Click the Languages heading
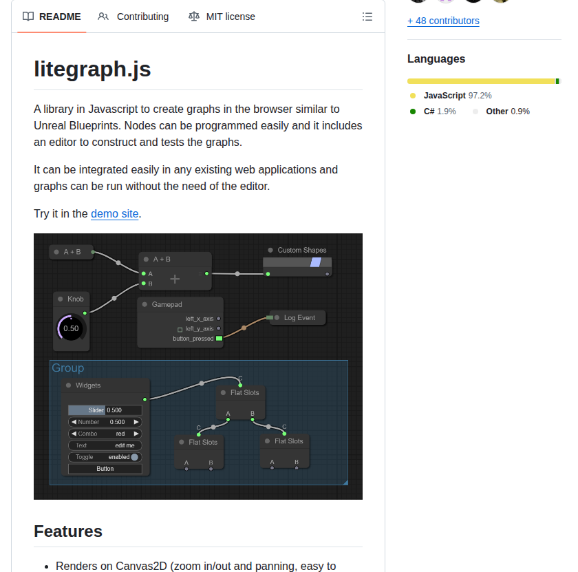 [x=436, y=59]
